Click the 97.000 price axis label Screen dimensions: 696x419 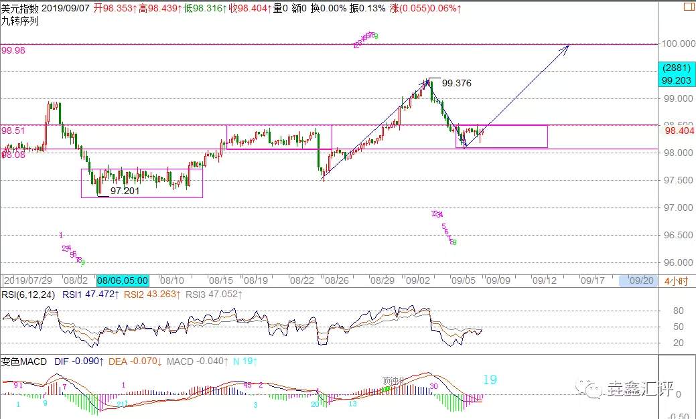point(678,208)
